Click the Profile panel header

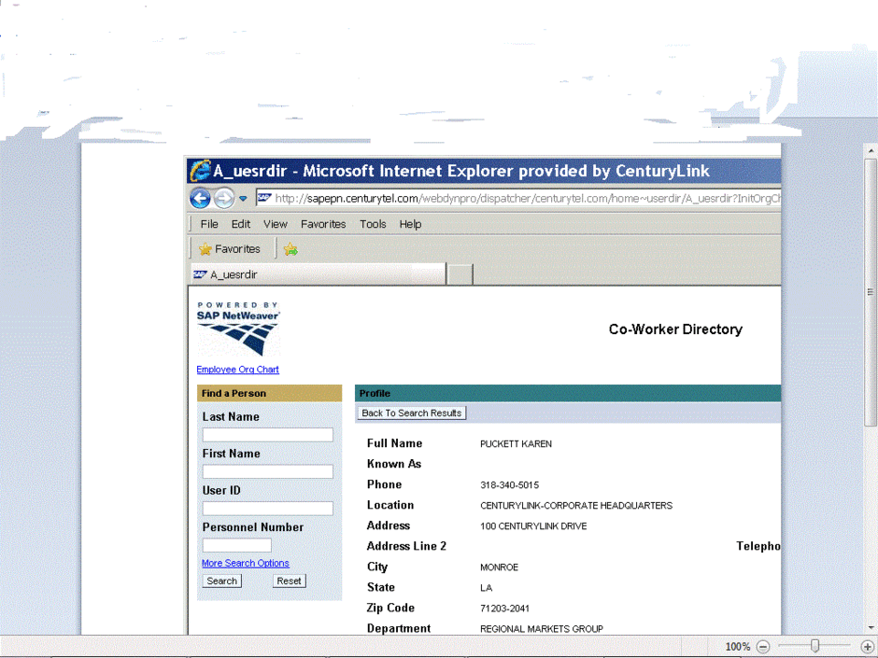coord(568,393)
